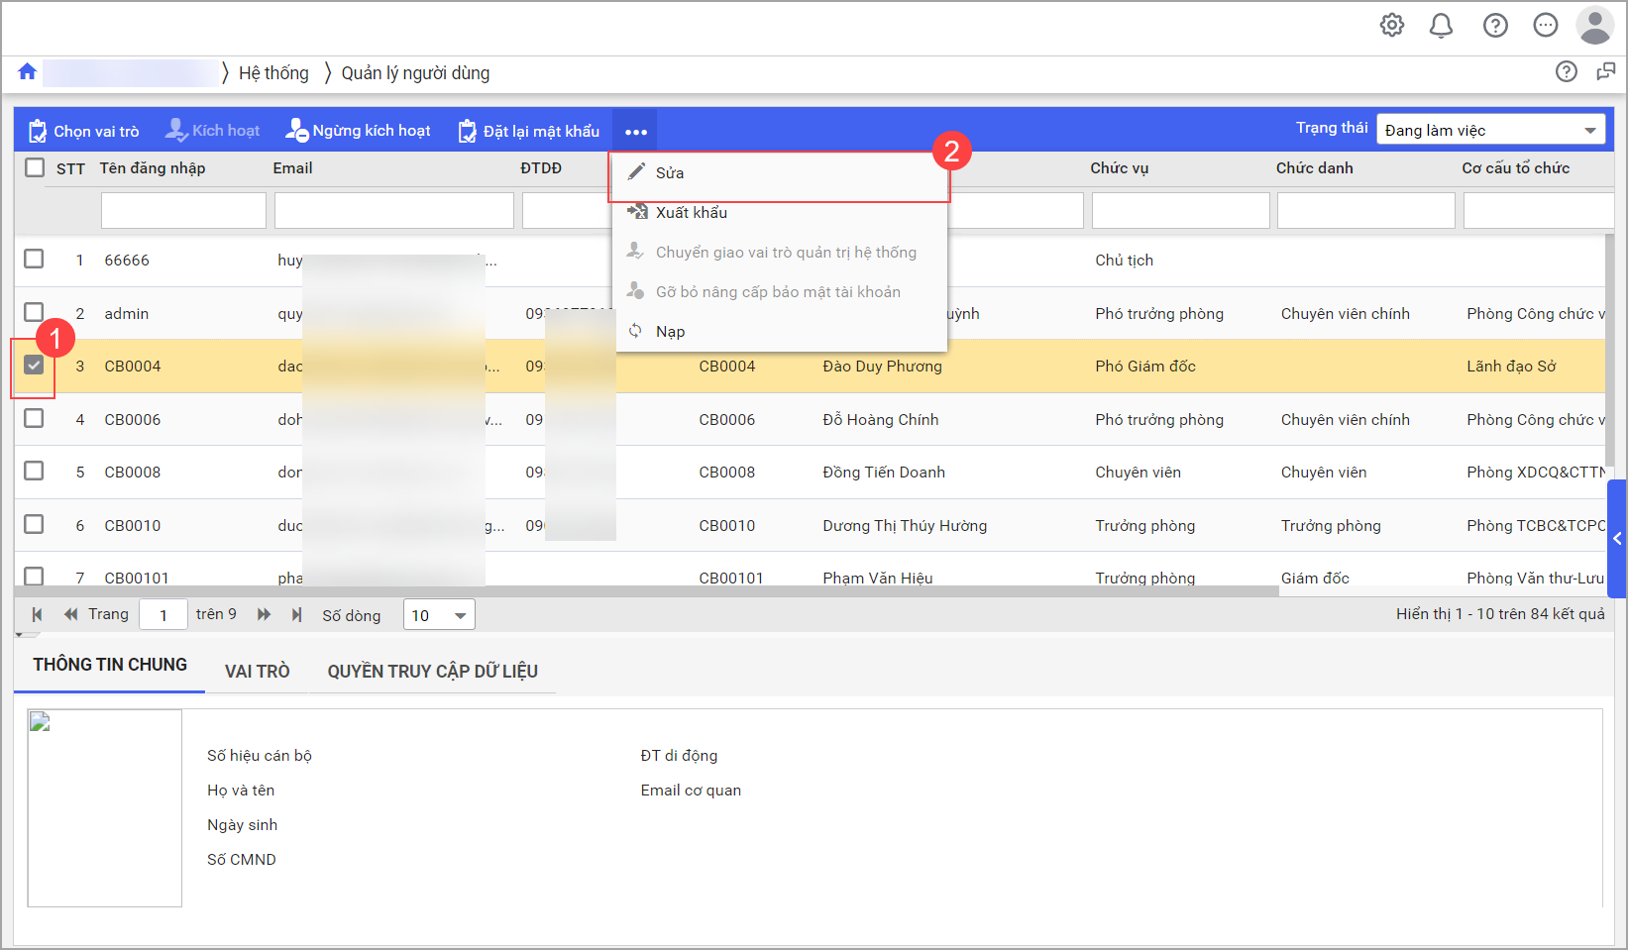This screenshot has height=950, width=1628.
Task: Click the Tên đăng nhập filter field
Action: (x=183, y=210)
